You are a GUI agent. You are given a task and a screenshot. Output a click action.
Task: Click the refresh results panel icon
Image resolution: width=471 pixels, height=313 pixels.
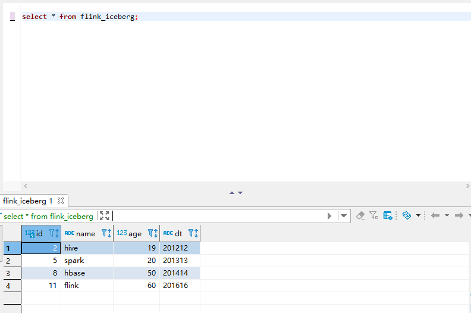tap(407, 216)
